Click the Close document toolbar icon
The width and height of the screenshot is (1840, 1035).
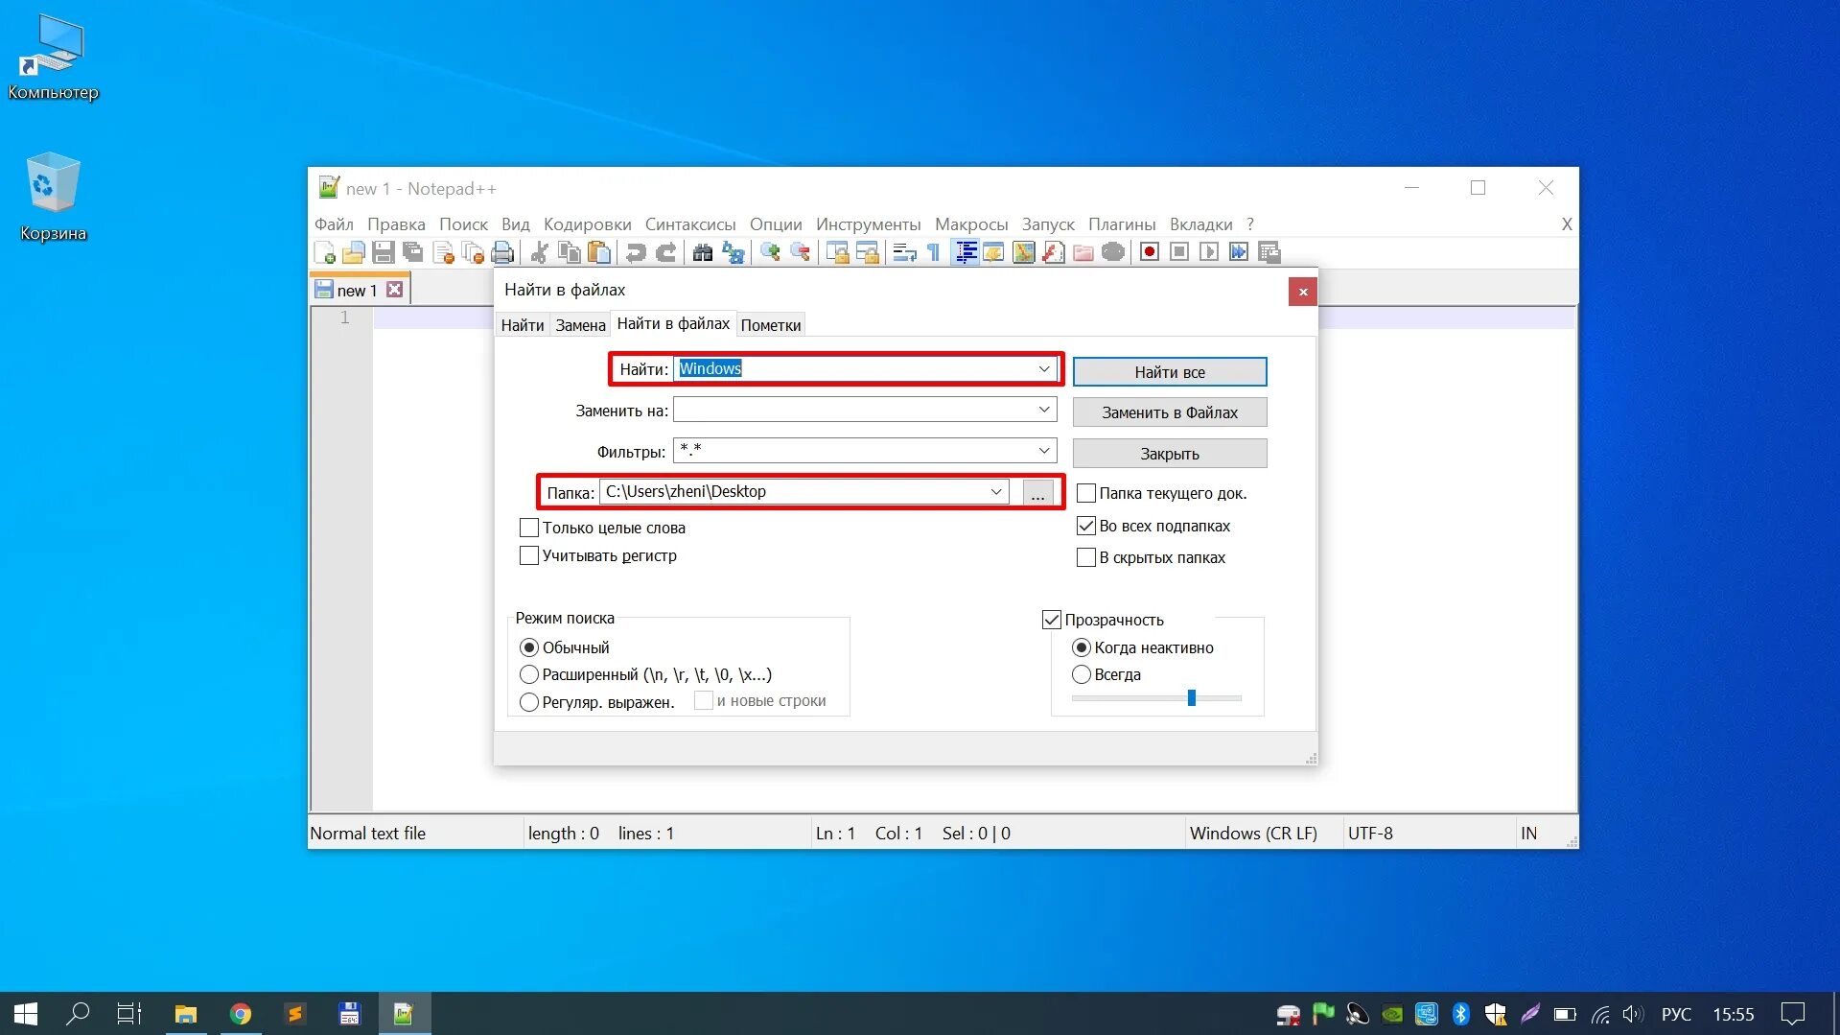(443, 252)
